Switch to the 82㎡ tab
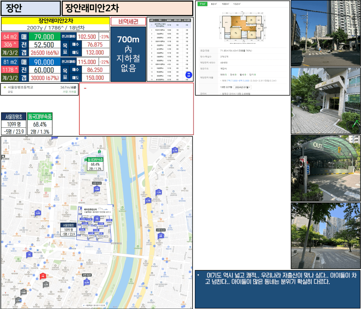Screen dimensions: 361x309 214,4
